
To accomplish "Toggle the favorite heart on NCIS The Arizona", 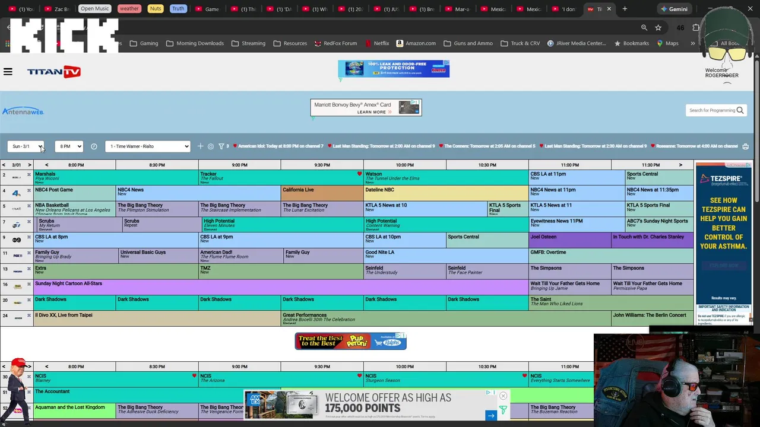I will (359, 376).
